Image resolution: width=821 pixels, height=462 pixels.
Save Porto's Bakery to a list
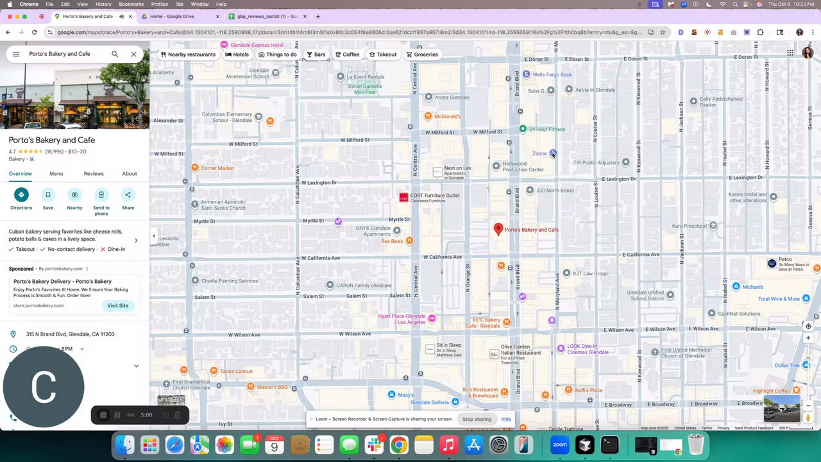[48, 199]
